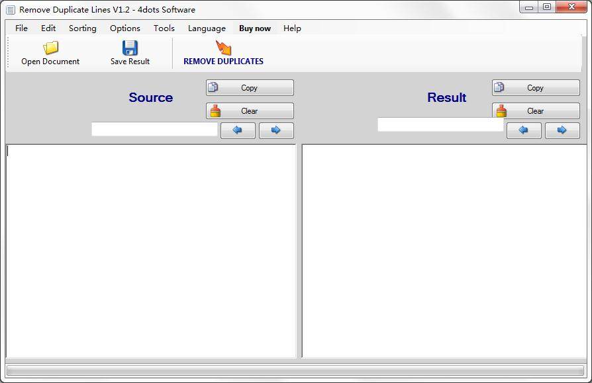The height and width of the screenshot is (383, 592).
Task: Click the copy icon on the Source Copy button
Action: click(x=213, y=87)
